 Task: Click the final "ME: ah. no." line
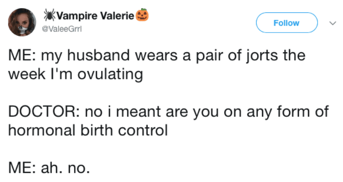click(x=49, y=168)
